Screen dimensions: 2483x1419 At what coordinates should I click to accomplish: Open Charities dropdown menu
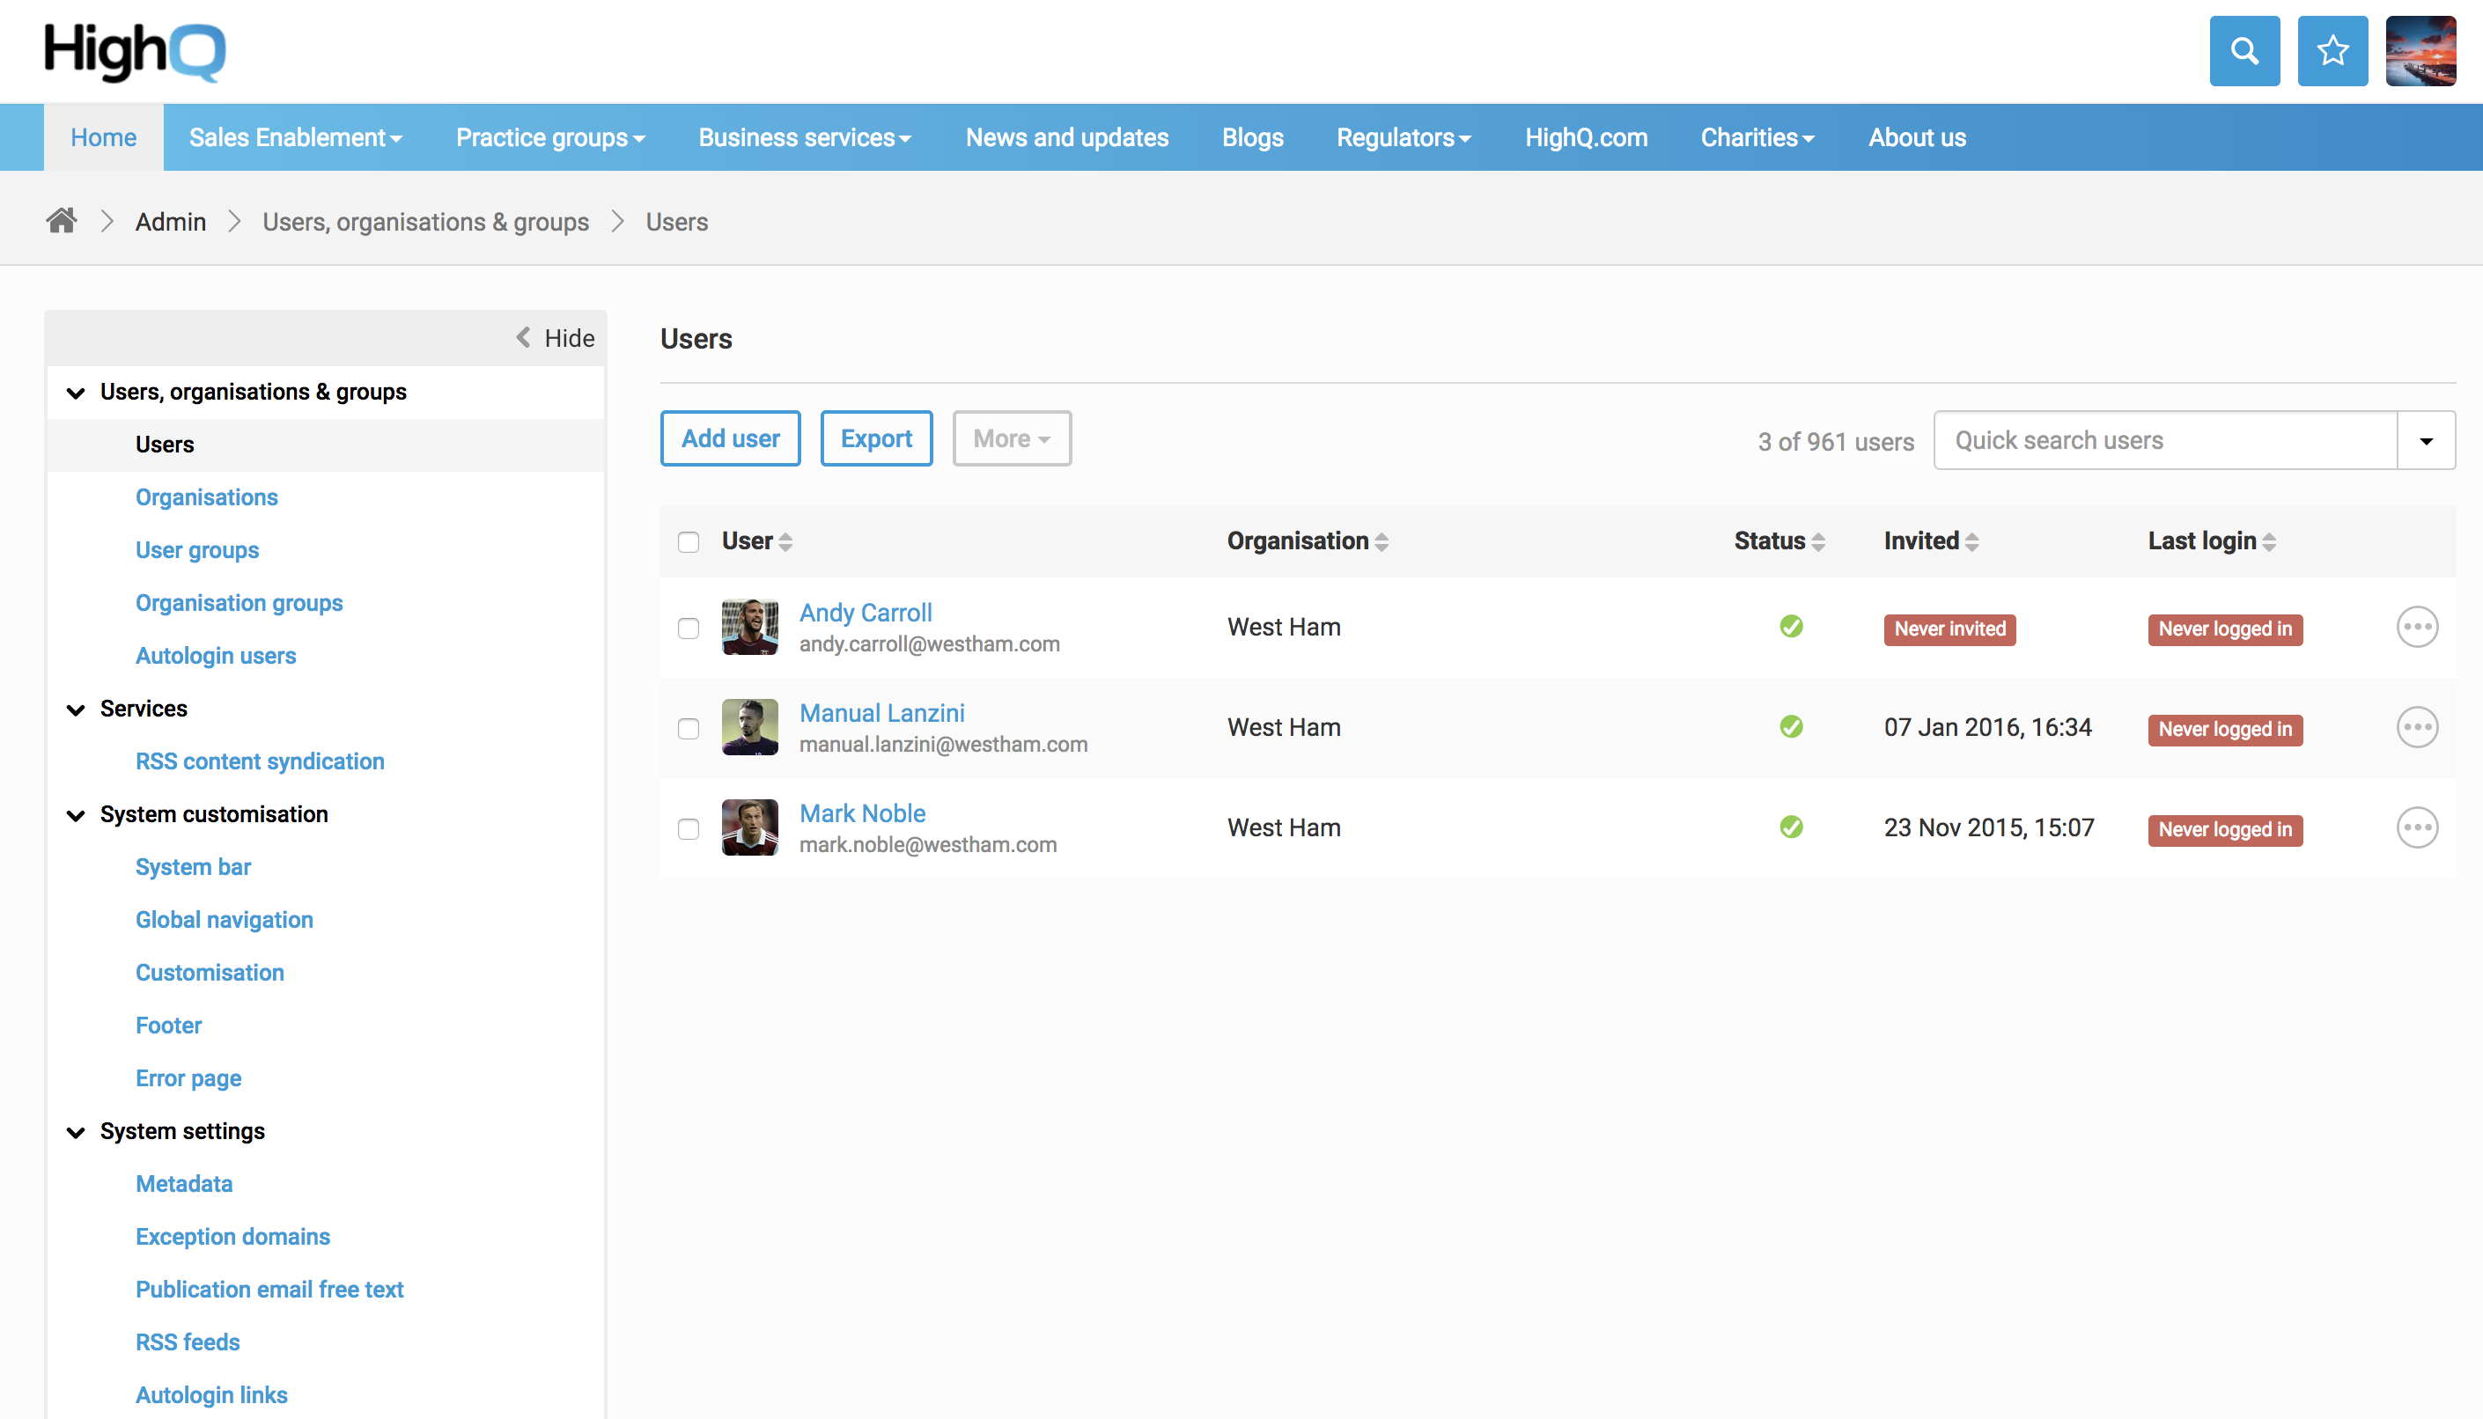click(1757, 137)
